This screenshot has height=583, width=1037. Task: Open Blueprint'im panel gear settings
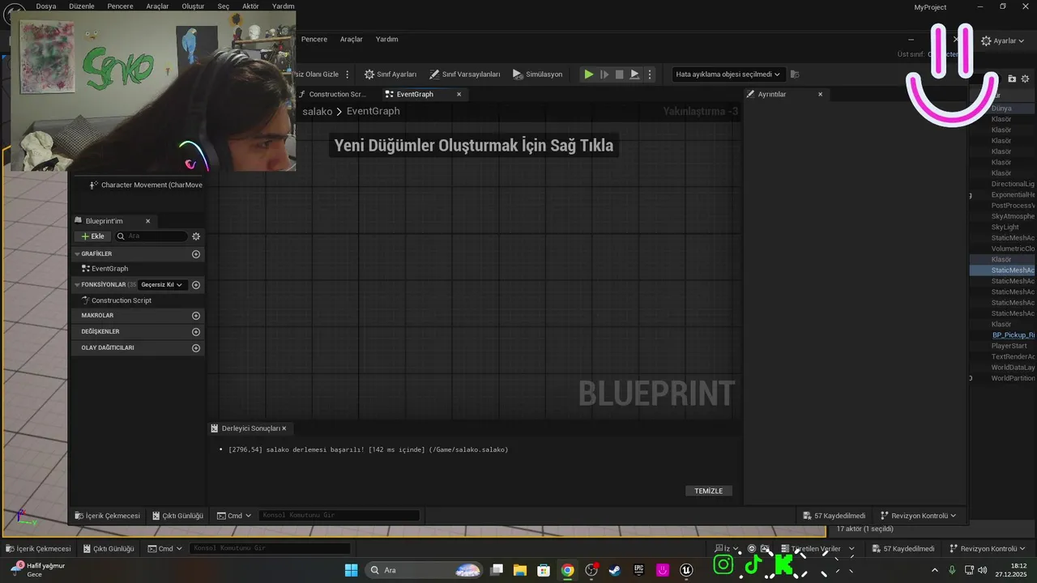click(195, 236)
